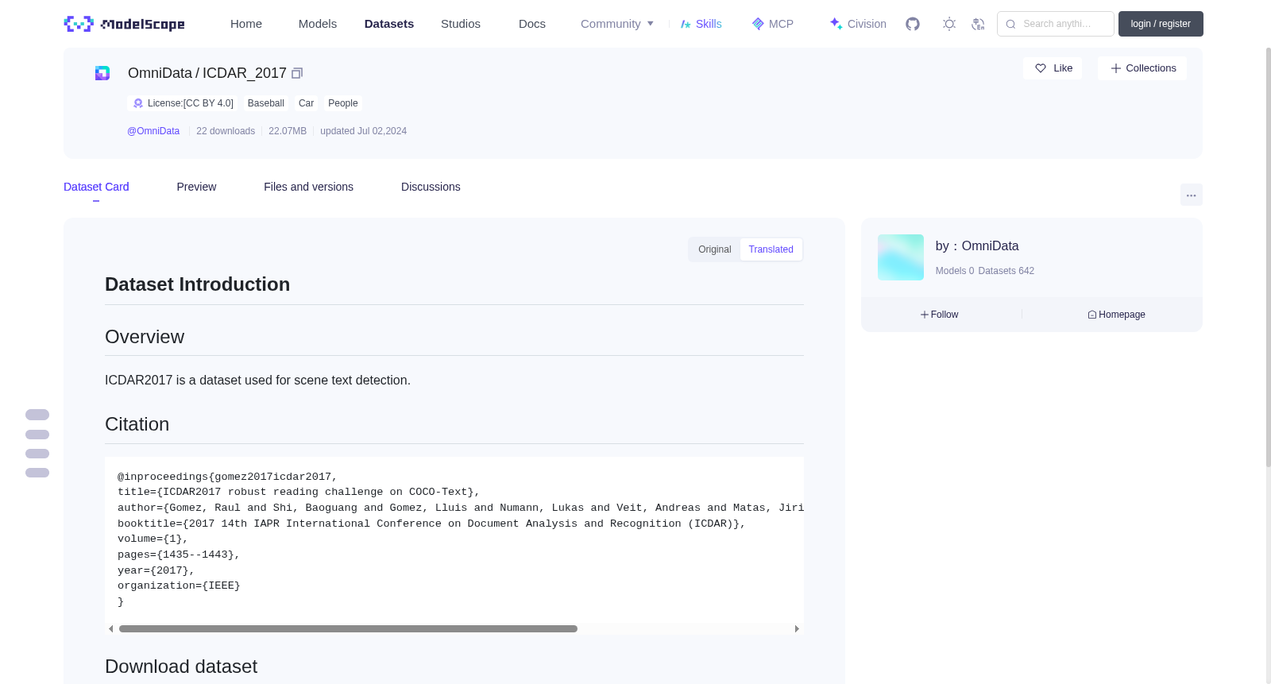This screenshot has width=1271, height=684.
Task: Switch to Files and versions tab
Action: click(308, 187)
